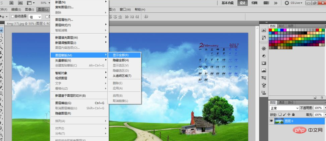Switch to the 信息 tab
Image resolution: width=326 pixels, height=141 pixels.
[x=291, y=26]
